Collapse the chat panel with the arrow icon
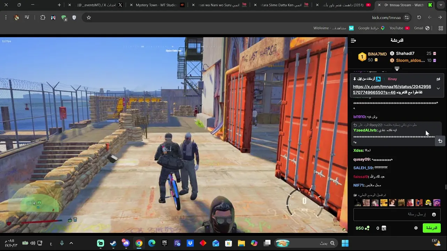Viewport: 447px width, 251px height. pos(353,41)
